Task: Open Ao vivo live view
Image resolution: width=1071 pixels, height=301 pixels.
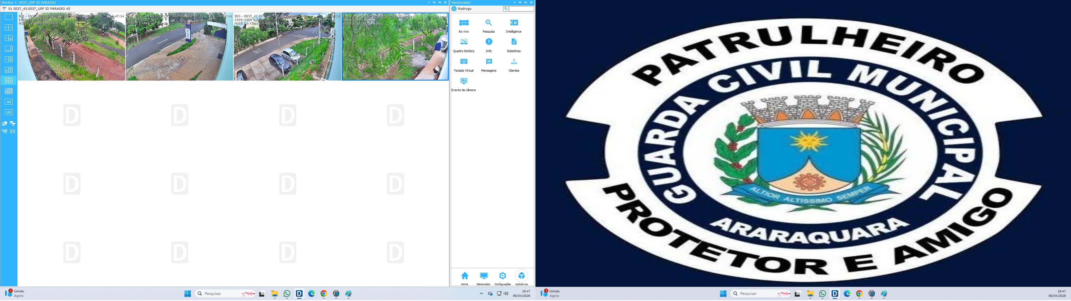Action: (x=464, y=26)
